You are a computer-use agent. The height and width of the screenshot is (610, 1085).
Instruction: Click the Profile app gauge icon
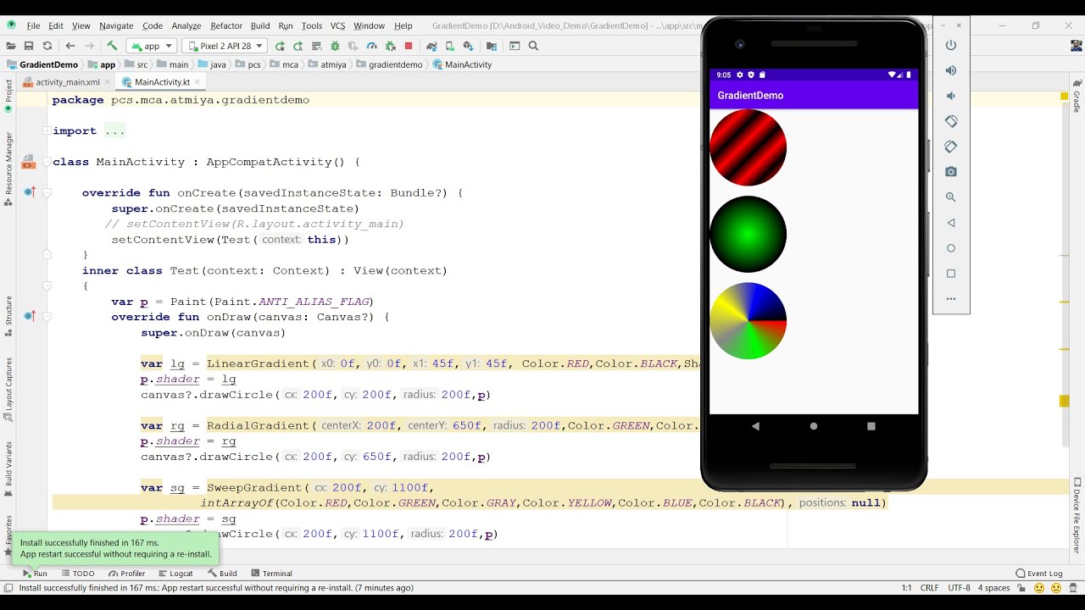371,46
